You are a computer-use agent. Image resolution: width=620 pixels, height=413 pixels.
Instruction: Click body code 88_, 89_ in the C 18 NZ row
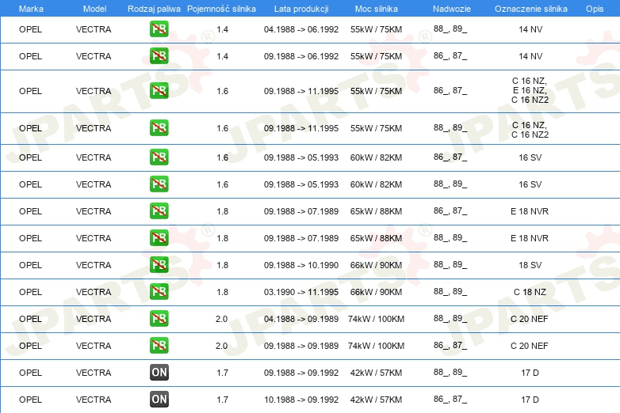[x=450, y=291]
